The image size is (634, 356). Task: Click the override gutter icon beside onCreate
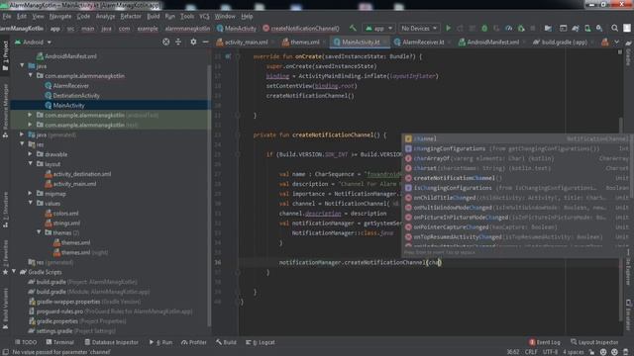(229, 56)
